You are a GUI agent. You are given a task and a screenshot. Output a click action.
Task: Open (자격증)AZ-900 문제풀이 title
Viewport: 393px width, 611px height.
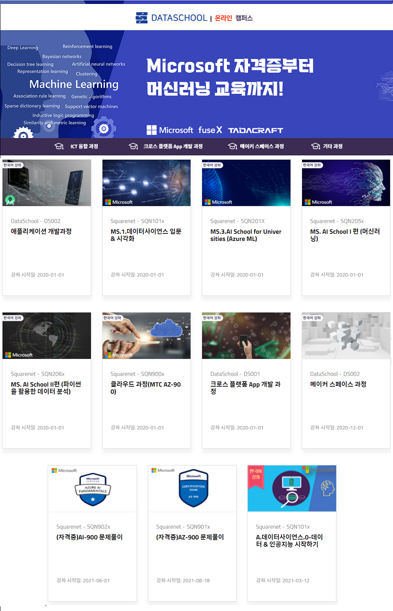pos(190,537)
